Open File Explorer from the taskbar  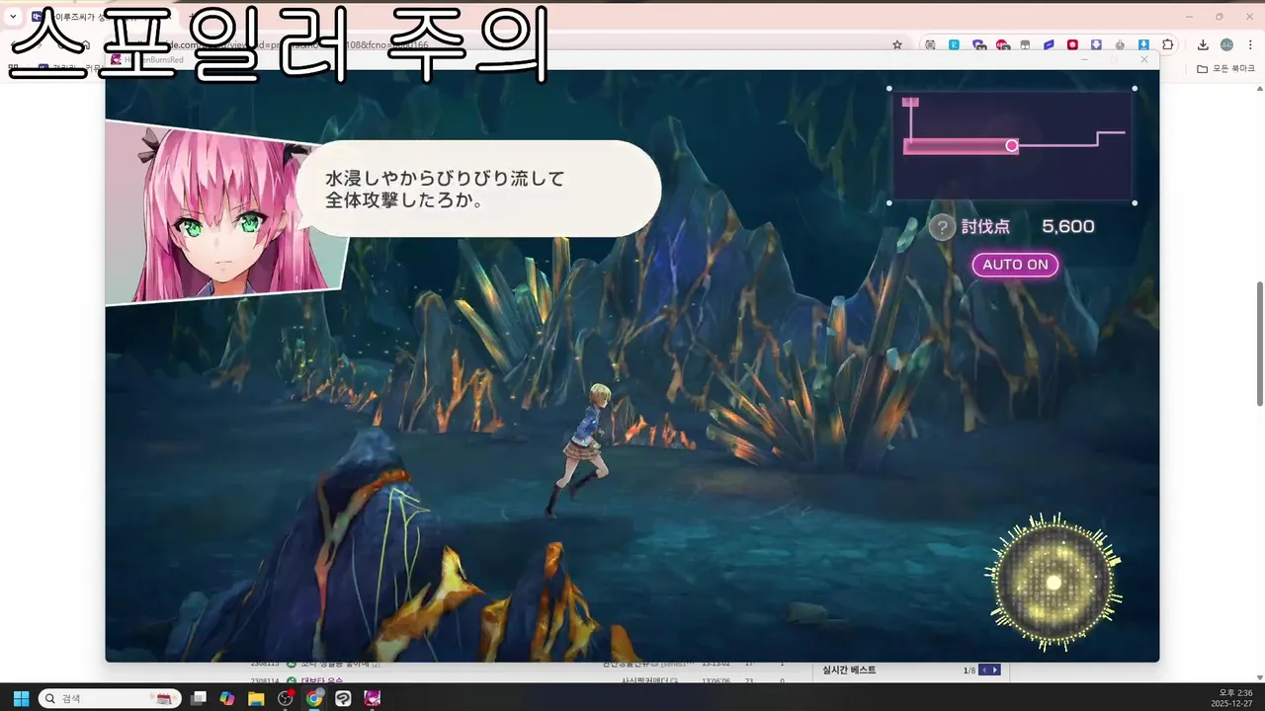[256, 698]
